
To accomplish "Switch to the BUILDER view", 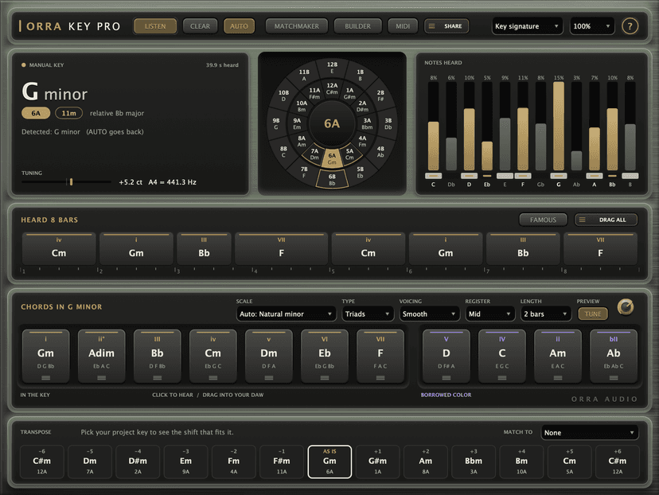I will 357,26.
